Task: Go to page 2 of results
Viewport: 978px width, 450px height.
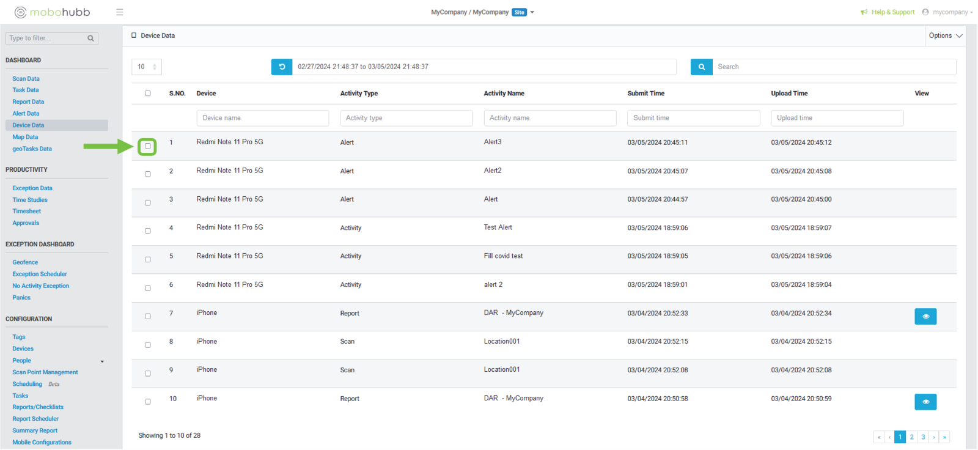Action: point(911,437)
